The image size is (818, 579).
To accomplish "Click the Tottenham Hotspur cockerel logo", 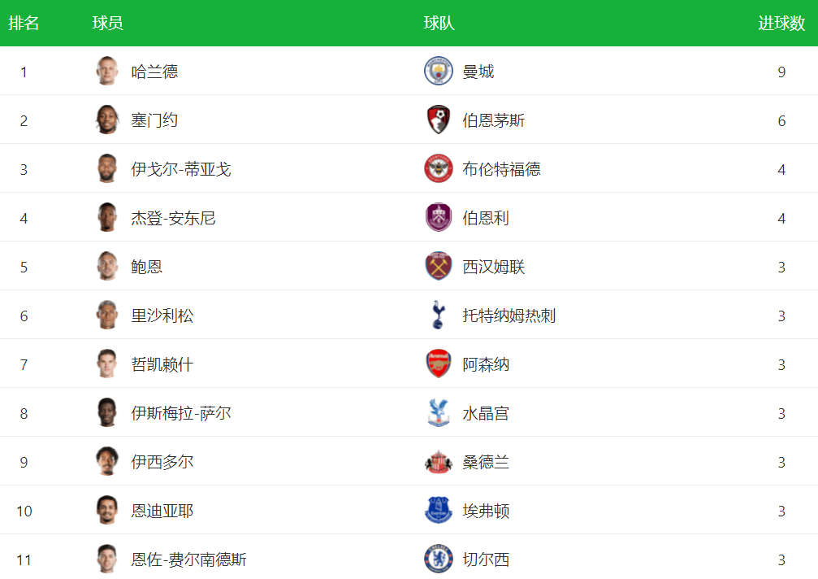I will tap(438, 316).
